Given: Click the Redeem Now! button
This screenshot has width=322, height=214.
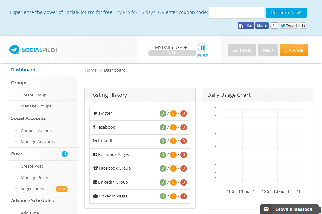Looking at the screenshot, I should [286, 13].
